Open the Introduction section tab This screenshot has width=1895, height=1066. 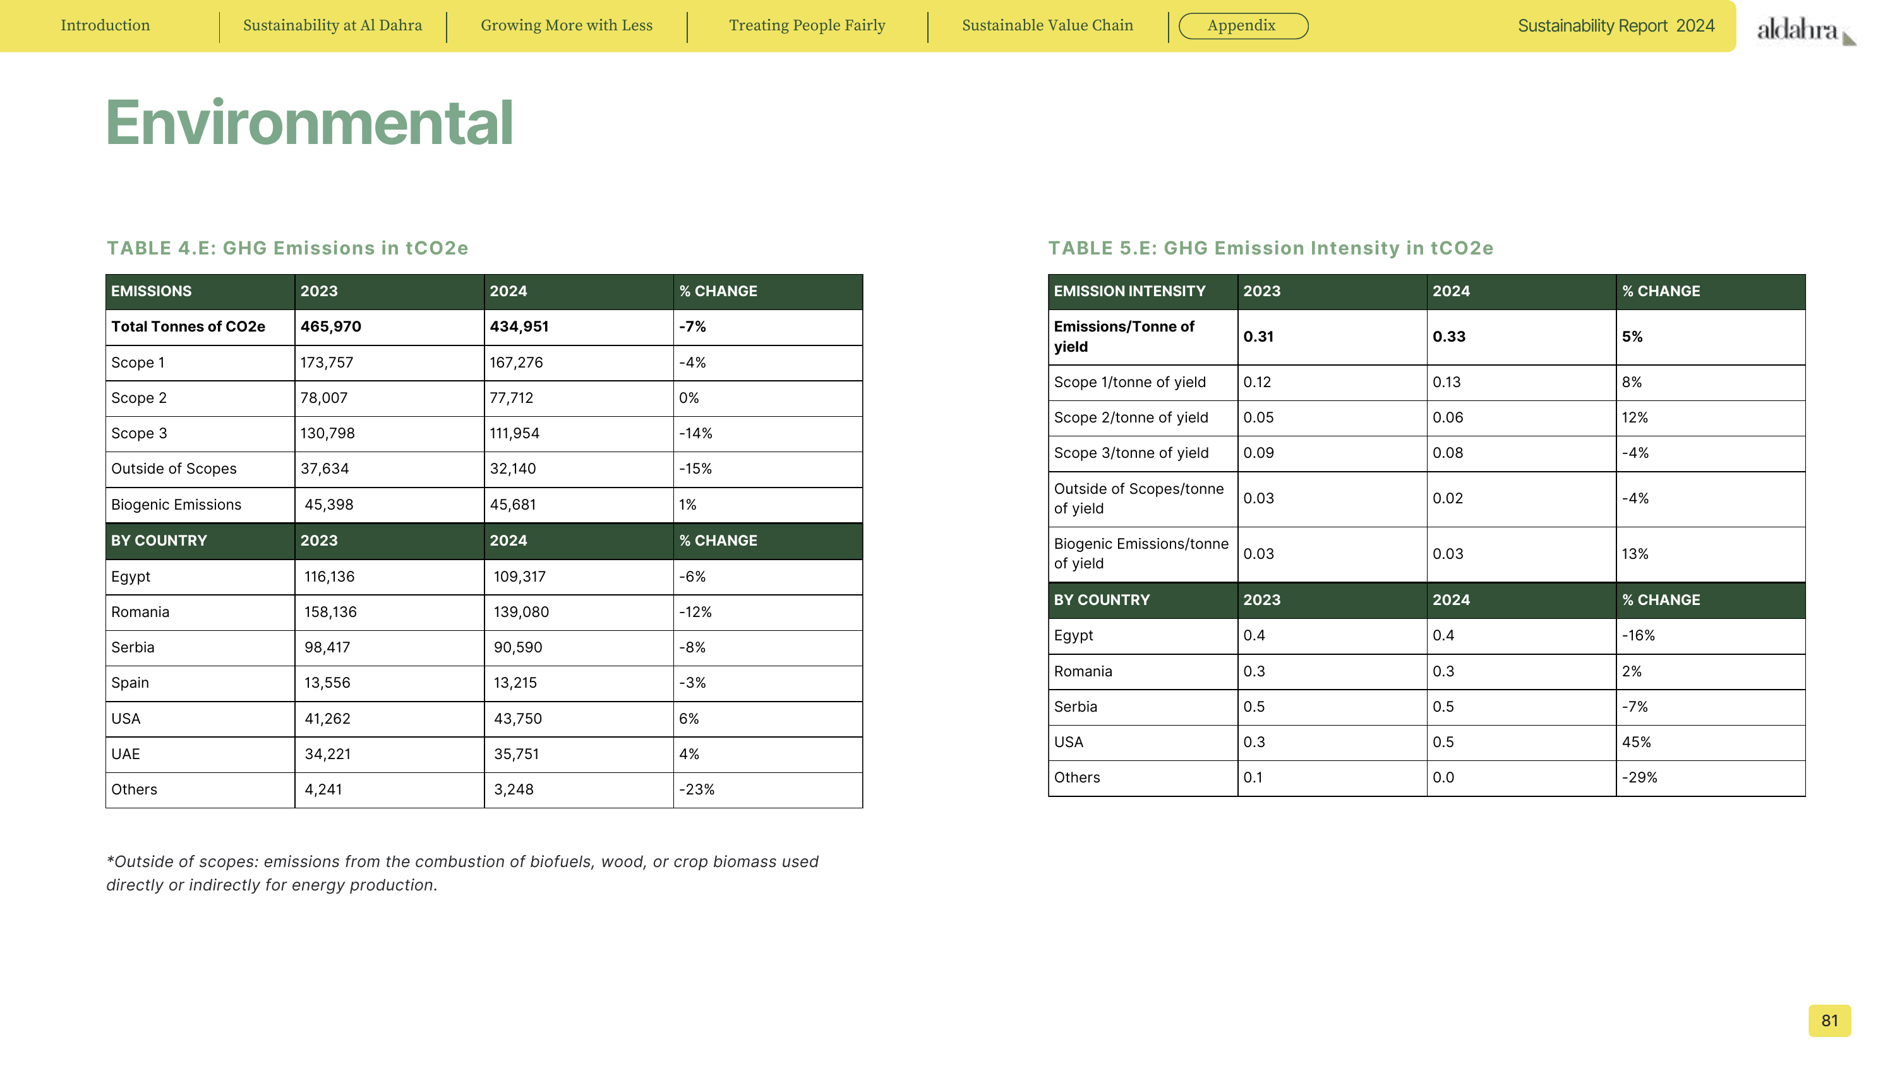105,25
